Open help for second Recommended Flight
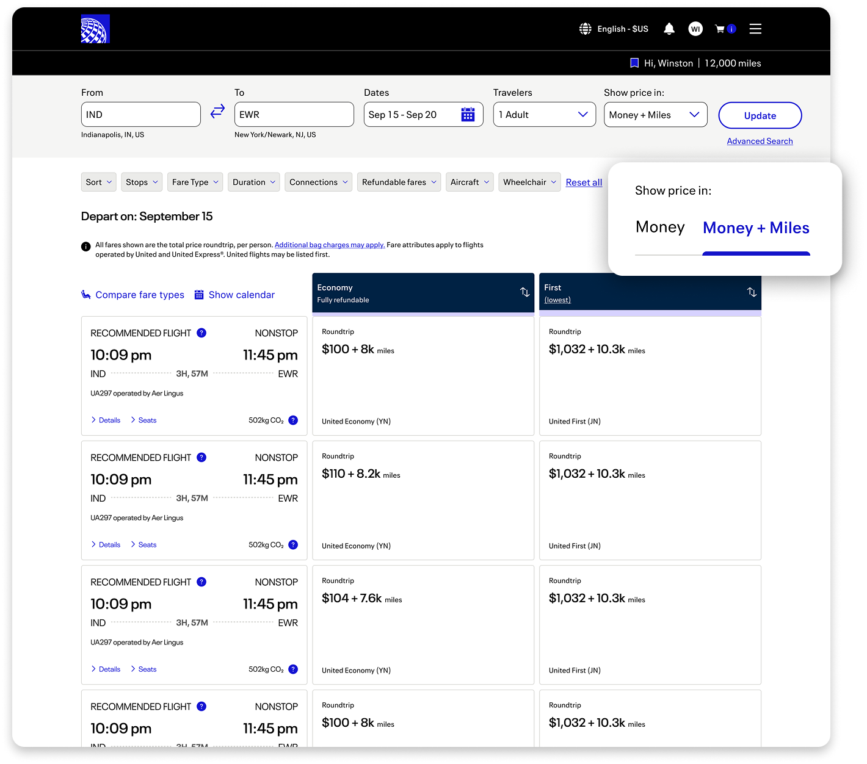The image size is (867, 764). pos(201,457)
